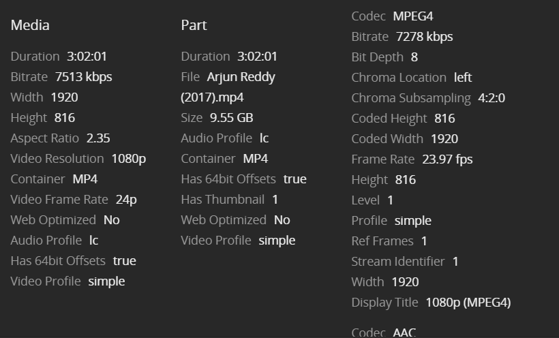Screen dimensions: 559x338
Task: Click the Has Thumbnail label
Action: [x=223, y=200]
